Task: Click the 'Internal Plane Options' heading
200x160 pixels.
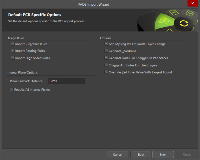Action: 22,72
